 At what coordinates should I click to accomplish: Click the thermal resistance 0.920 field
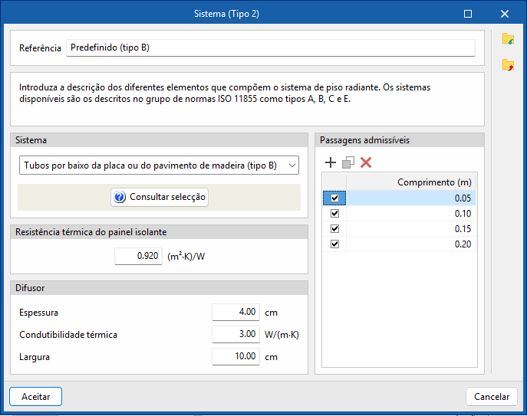coord(138,256)
